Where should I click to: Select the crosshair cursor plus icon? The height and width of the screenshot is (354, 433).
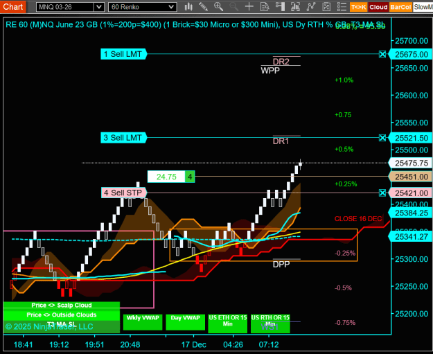(x=249, y=7)
